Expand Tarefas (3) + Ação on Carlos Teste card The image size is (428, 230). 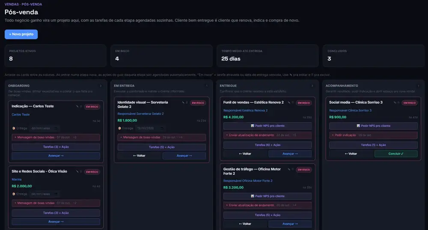coord(56,147)
